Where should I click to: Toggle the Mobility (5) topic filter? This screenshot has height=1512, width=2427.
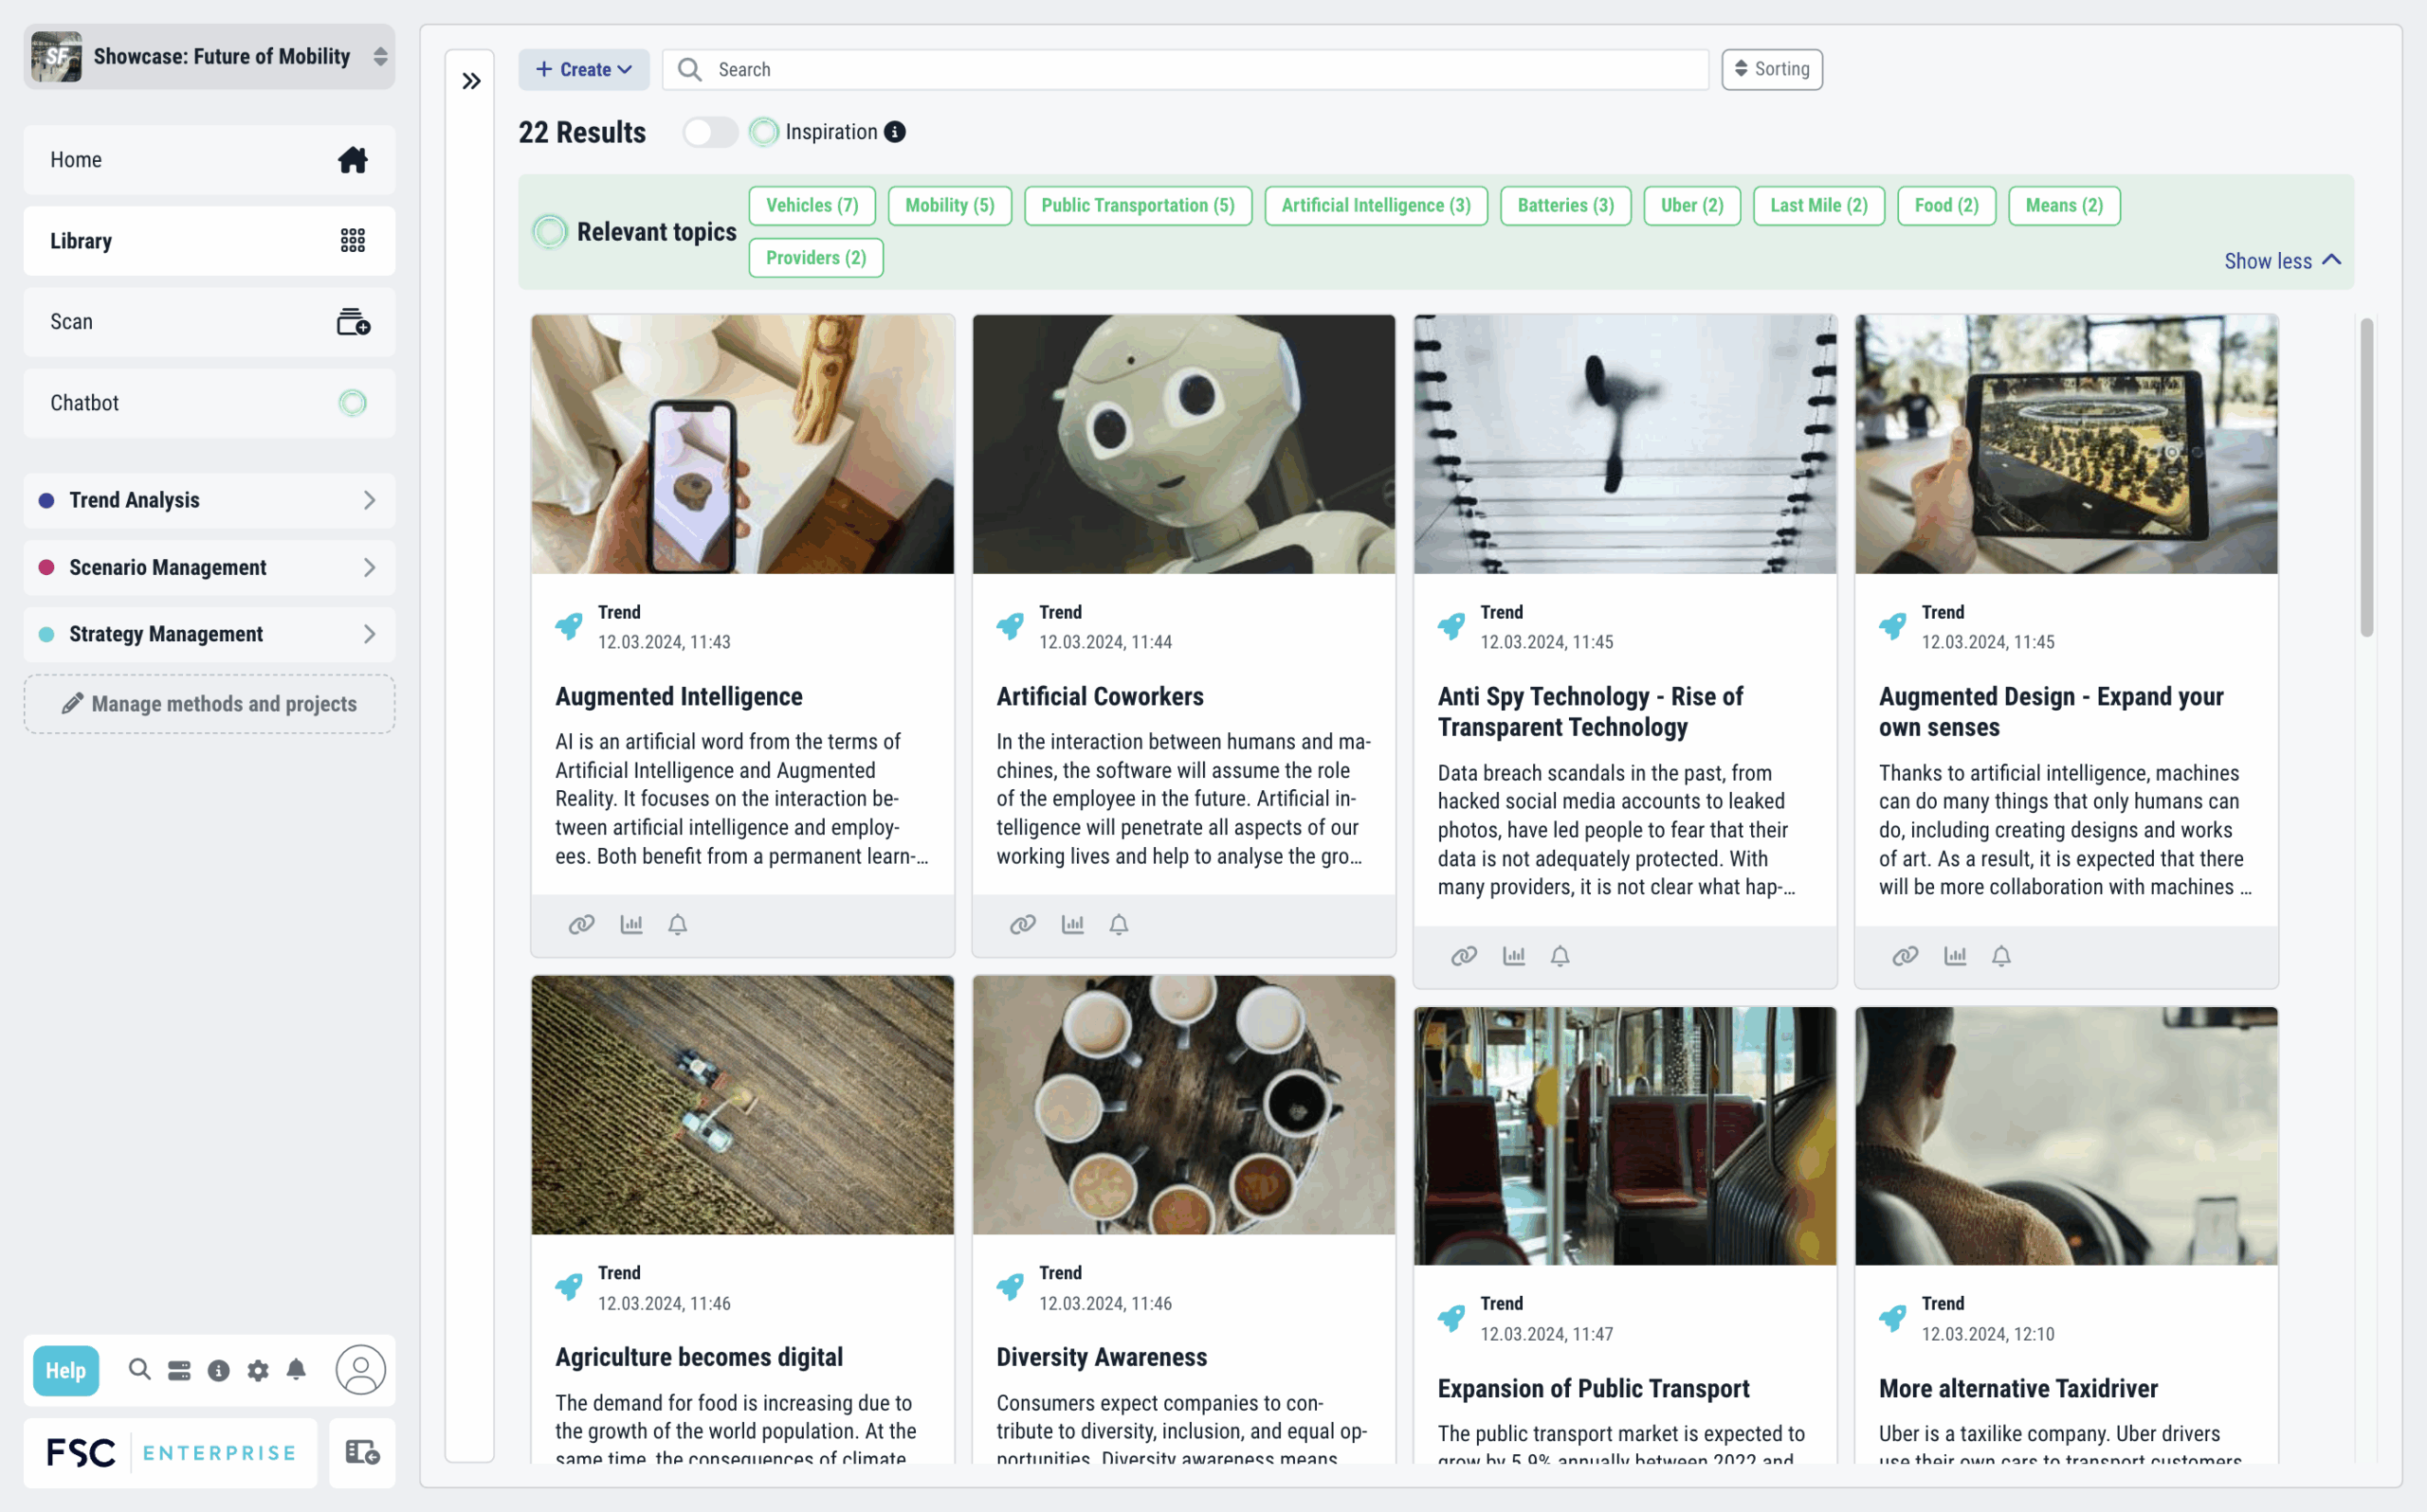(x=948, y=205)
